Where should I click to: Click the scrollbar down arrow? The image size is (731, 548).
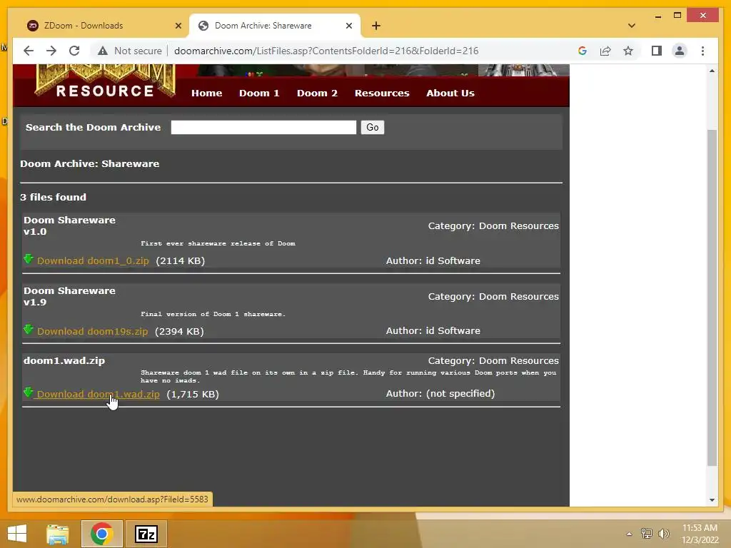pyautogui.click(x=712, y=500)
